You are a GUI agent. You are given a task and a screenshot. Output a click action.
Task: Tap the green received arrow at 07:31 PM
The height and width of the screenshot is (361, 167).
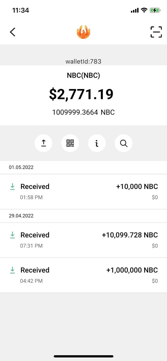tap(12, 235)
